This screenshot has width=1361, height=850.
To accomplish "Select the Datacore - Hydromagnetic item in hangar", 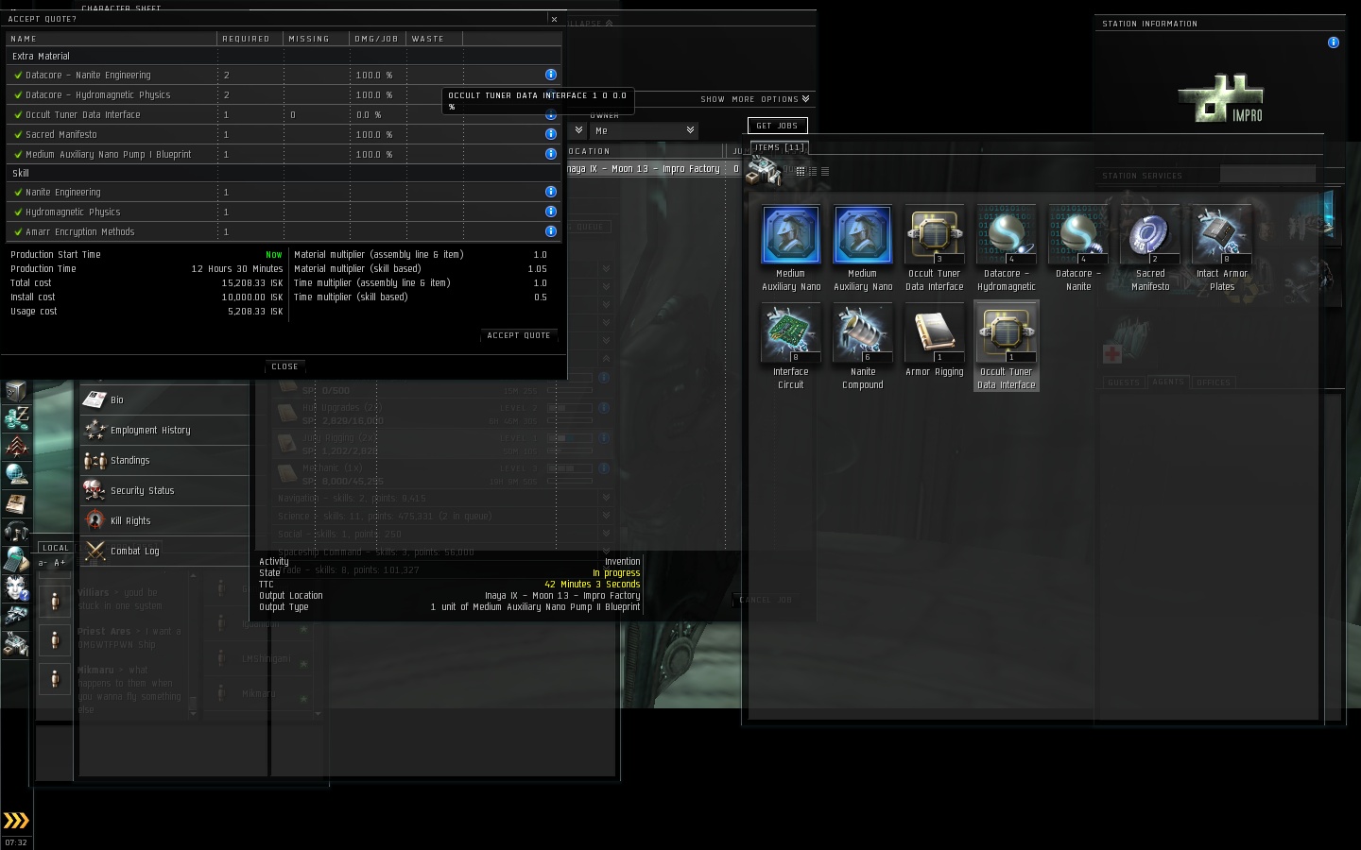I will (x=1006, y=248).
